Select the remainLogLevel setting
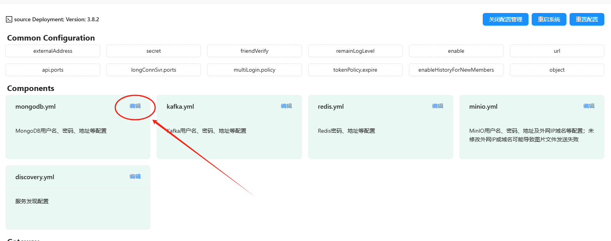Image resolution: width=611 pixels, height=241 pixels. pyautogui.click(x=355, y=51)
